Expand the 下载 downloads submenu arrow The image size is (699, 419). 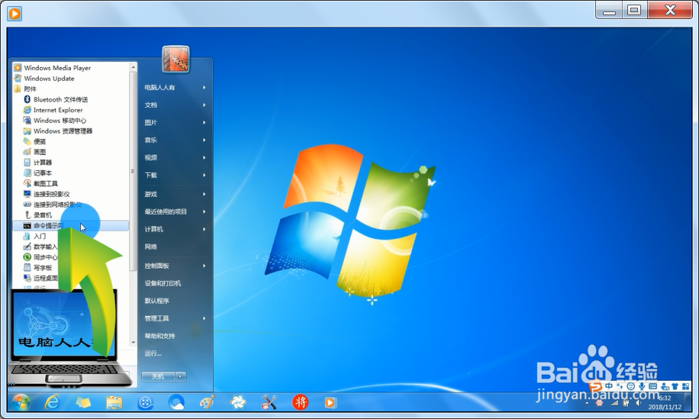(205, 176)
